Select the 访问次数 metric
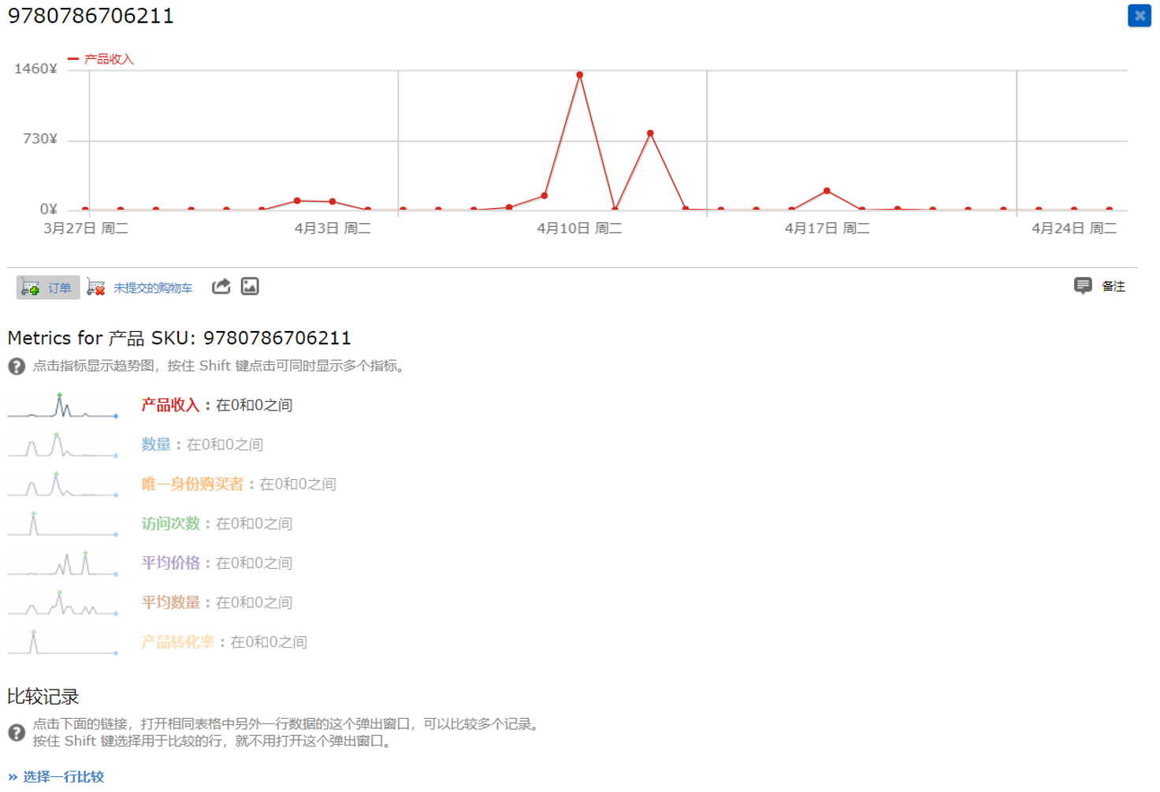The image size is (1160, 792). [170, 523]
